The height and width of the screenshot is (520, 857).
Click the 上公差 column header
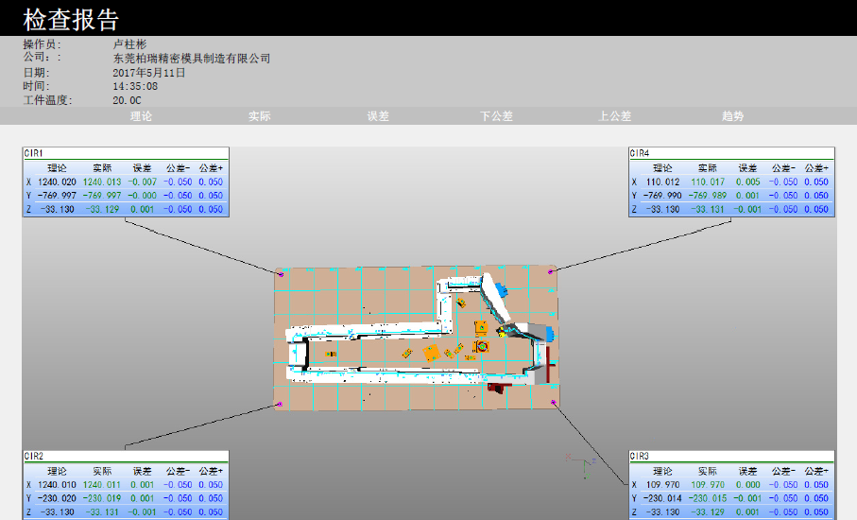pos(614,116)
